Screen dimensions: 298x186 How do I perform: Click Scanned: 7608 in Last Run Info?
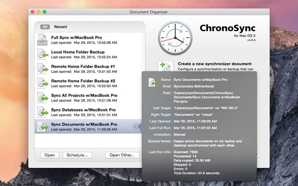(x=186, y=152)
